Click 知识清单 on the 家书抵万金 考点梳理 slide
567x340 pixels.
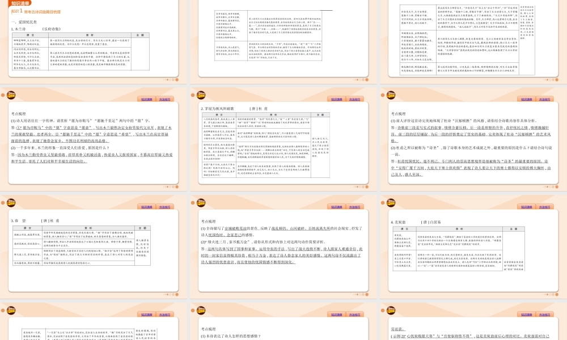coord(337,207)
